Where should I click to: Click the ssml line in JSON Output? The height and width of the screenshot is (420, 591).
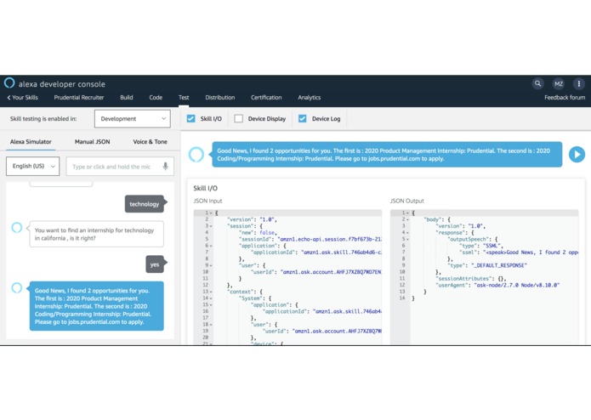coord(519,253)
